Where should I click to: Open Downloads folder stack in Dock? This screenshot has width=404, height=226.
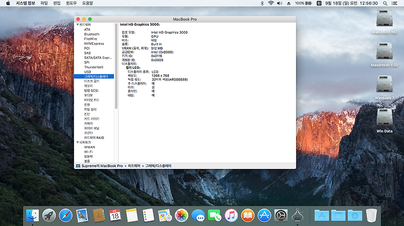(x=355, y=215)
